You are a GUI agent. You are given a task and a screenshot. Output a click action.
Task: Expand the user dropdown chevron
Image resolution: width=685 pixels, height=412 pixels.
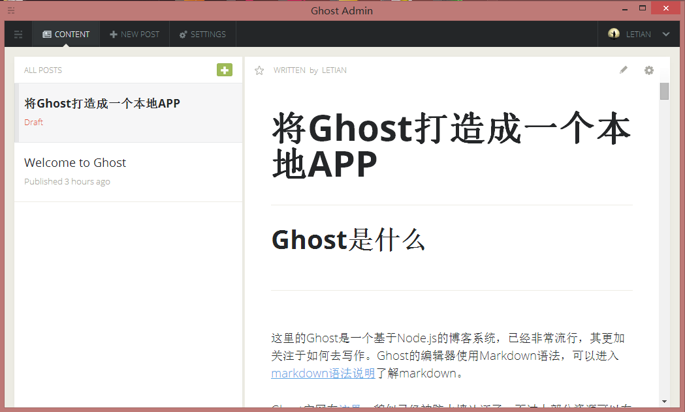pos(666,34)
